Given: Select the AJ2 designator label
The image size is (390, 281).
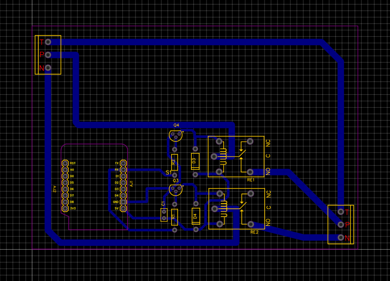Looking at the screenshot, I should (55, 189).
